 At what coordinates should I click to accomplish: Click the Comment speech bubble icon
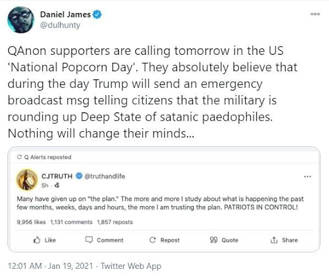pyautogui.click(x=89, y=240)
